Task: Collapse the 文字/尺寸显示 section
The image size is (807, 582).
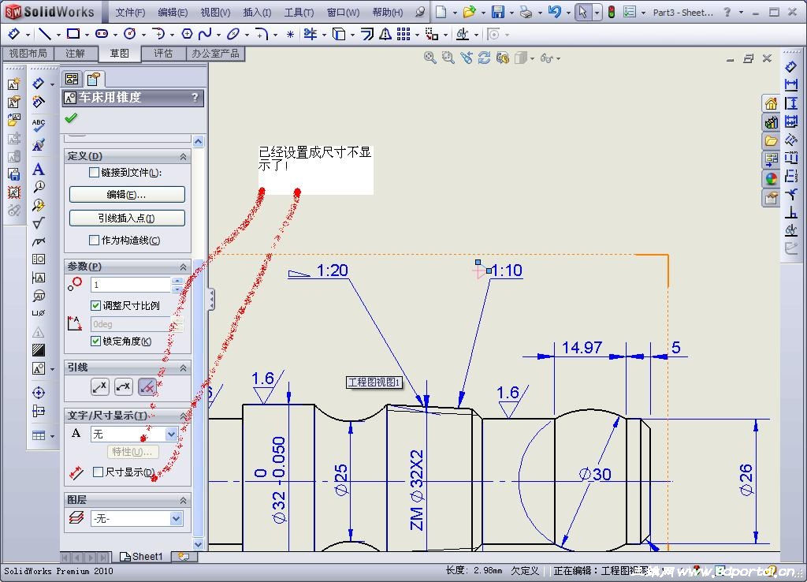Action: [x=183, y=415]
